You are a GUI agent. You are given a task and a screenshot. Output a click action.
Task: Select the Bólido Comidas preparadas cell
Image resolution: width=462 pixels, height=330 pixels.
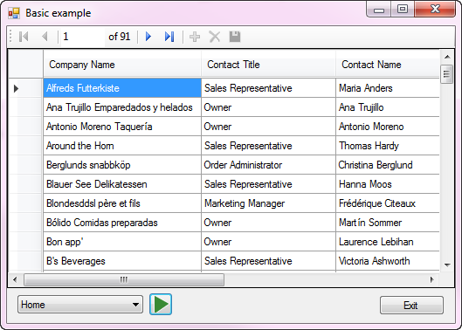122,223
